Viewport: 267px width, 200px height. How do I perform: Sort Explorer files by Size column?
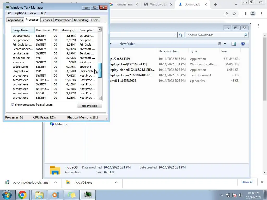230,51
